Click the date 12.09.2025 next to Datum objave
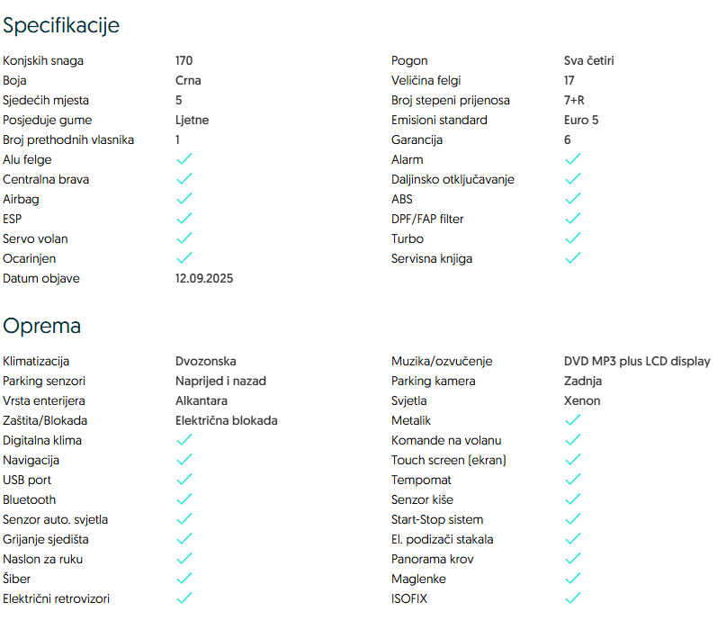 coord(204,278)
